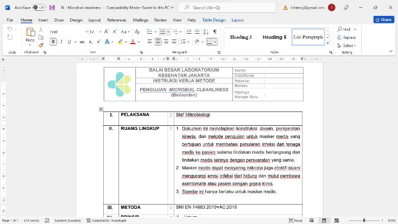The image size is (398, 224).
Task: Apply red font color
Action: tap(133, 41)
